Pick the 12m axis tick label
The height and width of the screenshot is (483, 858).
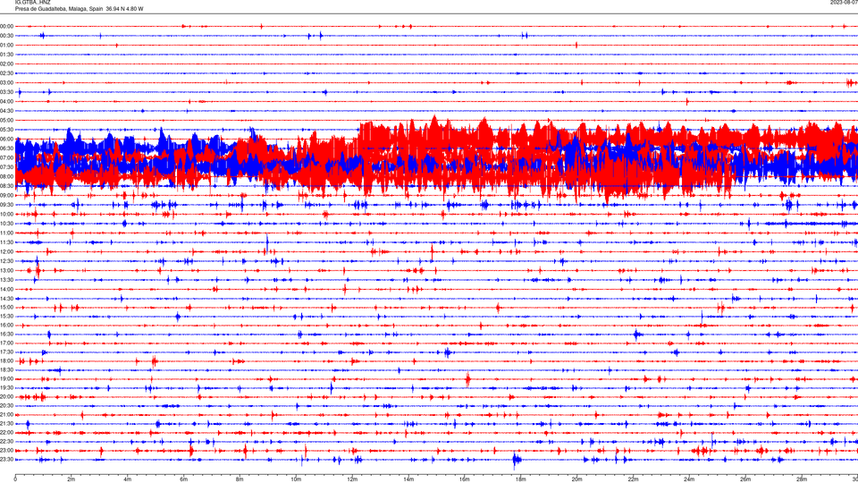tap(352, 479)
